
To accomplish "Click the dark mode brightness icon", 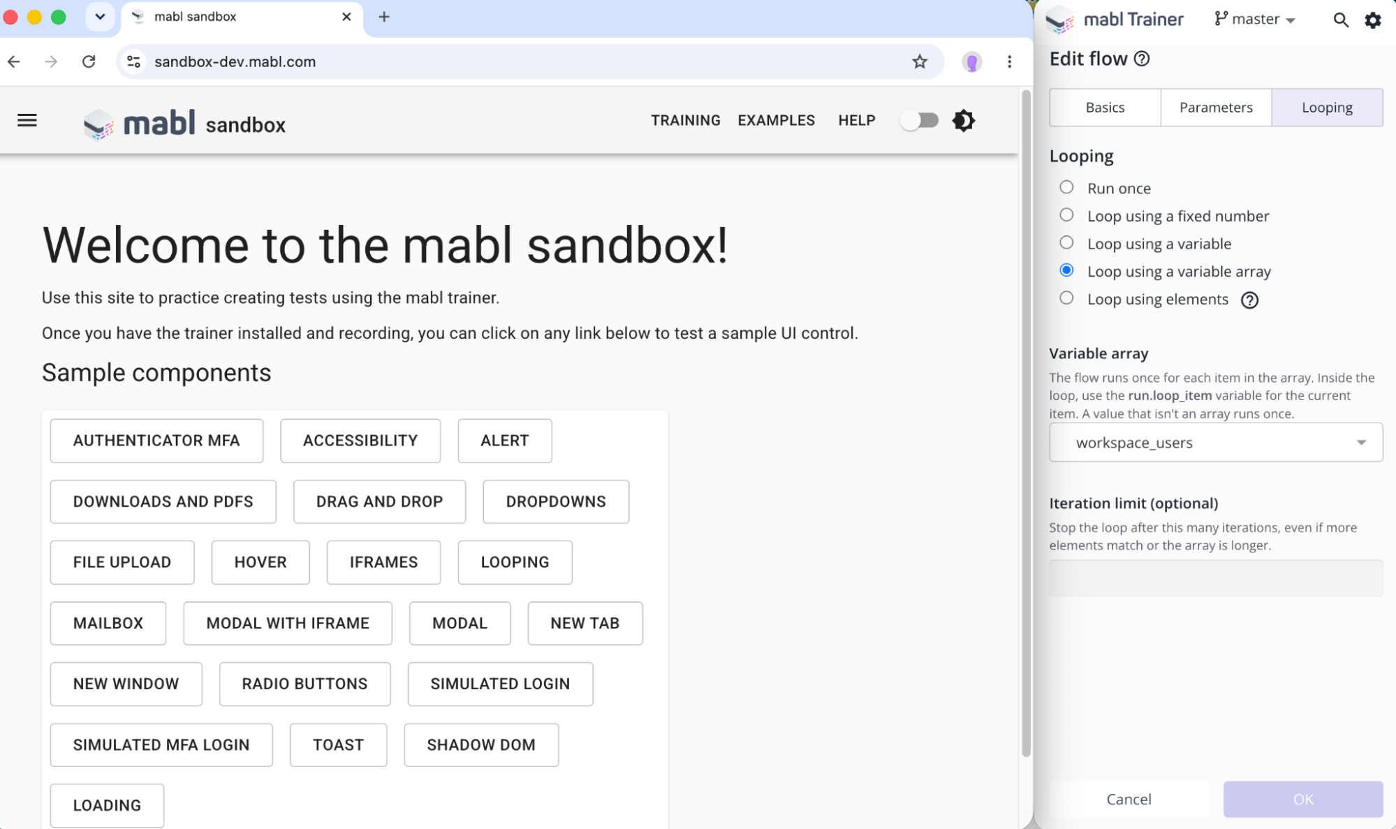I will (964, 121).
